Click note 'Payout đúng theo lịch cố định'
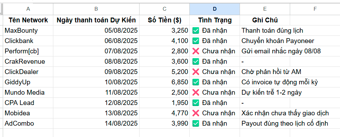340x137 pixels. [x=285, y=124]
